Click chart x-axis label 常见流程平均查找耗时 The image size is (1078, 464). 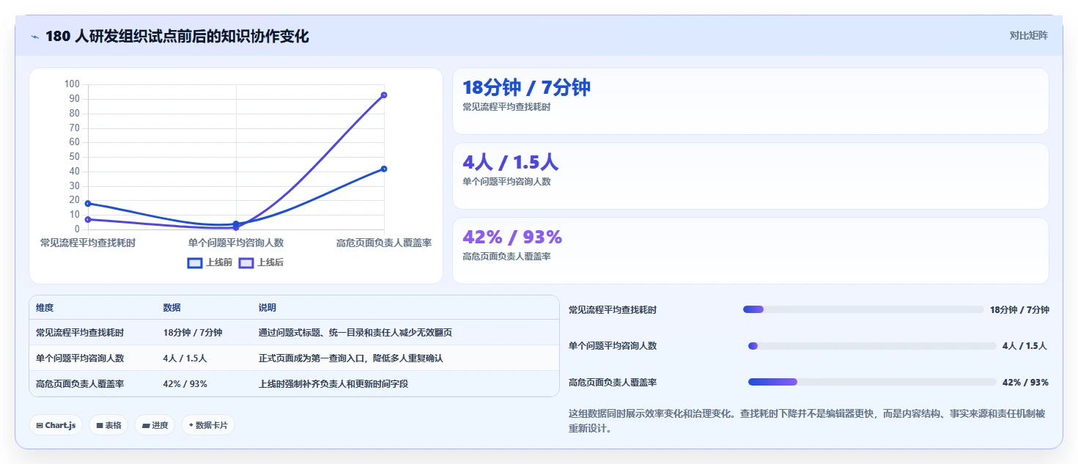click(x=88, y=243)
